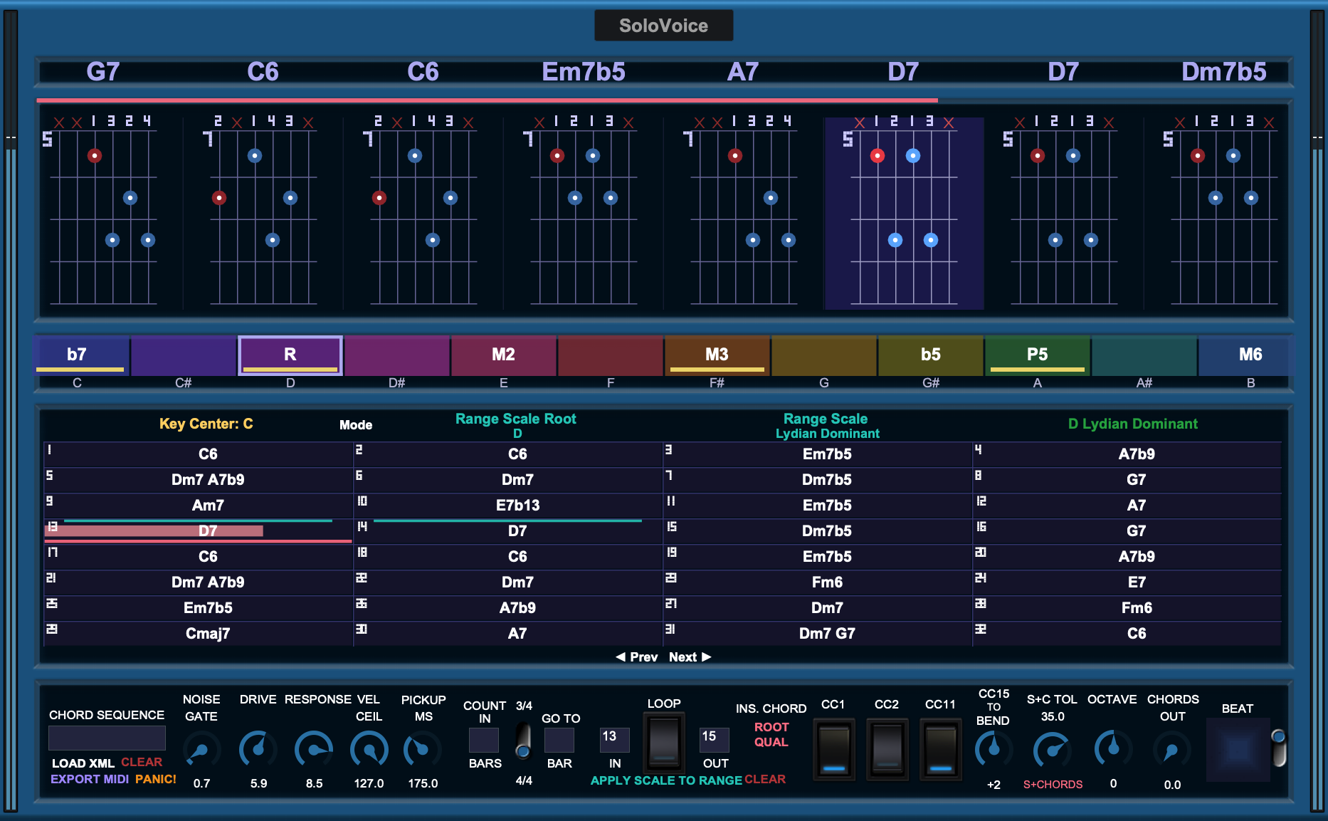This screenshot has width=1328, height=821.
Task: Select bar 24 E7 cell
Action: click(1127, 582)
